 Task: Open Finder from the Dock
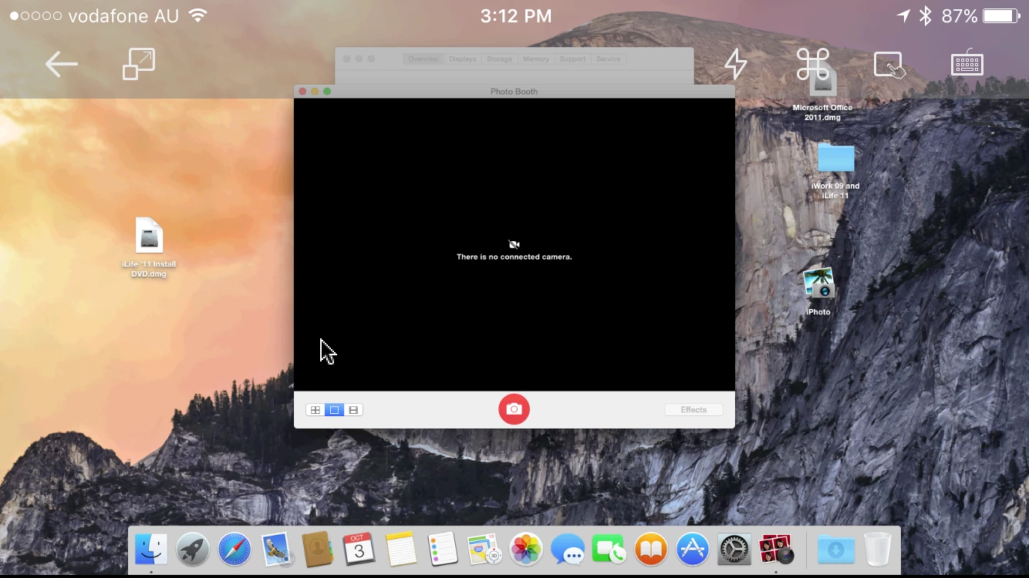point(151,550)
